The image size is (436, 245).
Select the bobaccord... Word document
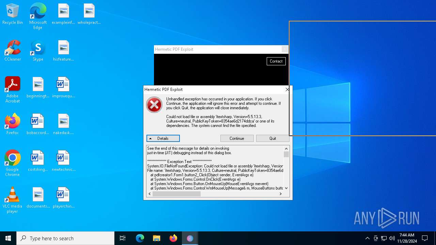(38, 125)
